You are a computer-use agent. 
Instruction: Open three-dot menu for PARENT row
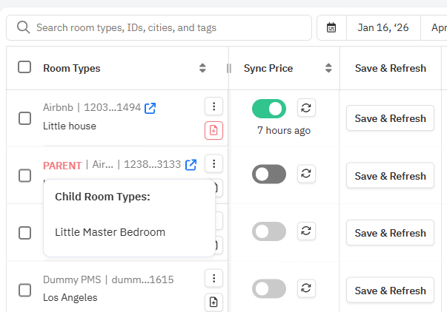pos(213,163)
